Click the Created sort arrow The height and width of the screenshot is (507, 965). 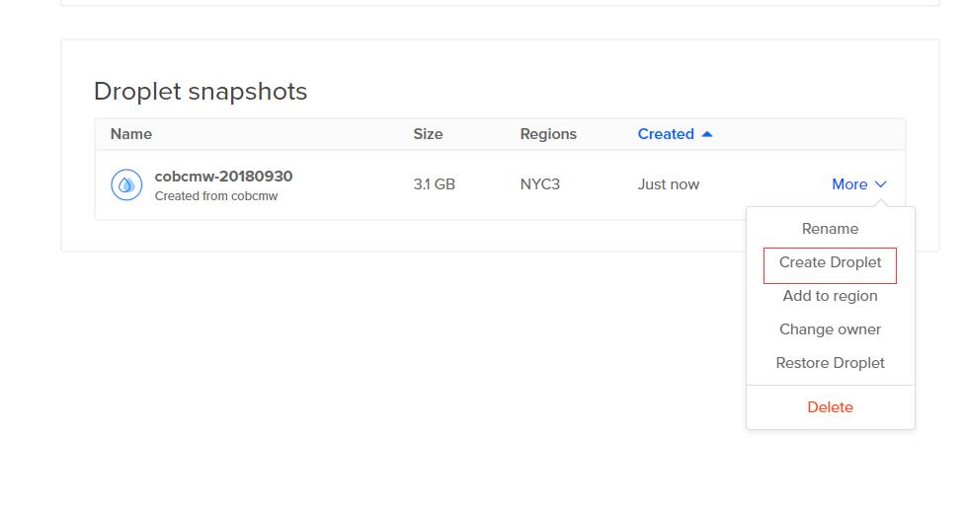707,134
